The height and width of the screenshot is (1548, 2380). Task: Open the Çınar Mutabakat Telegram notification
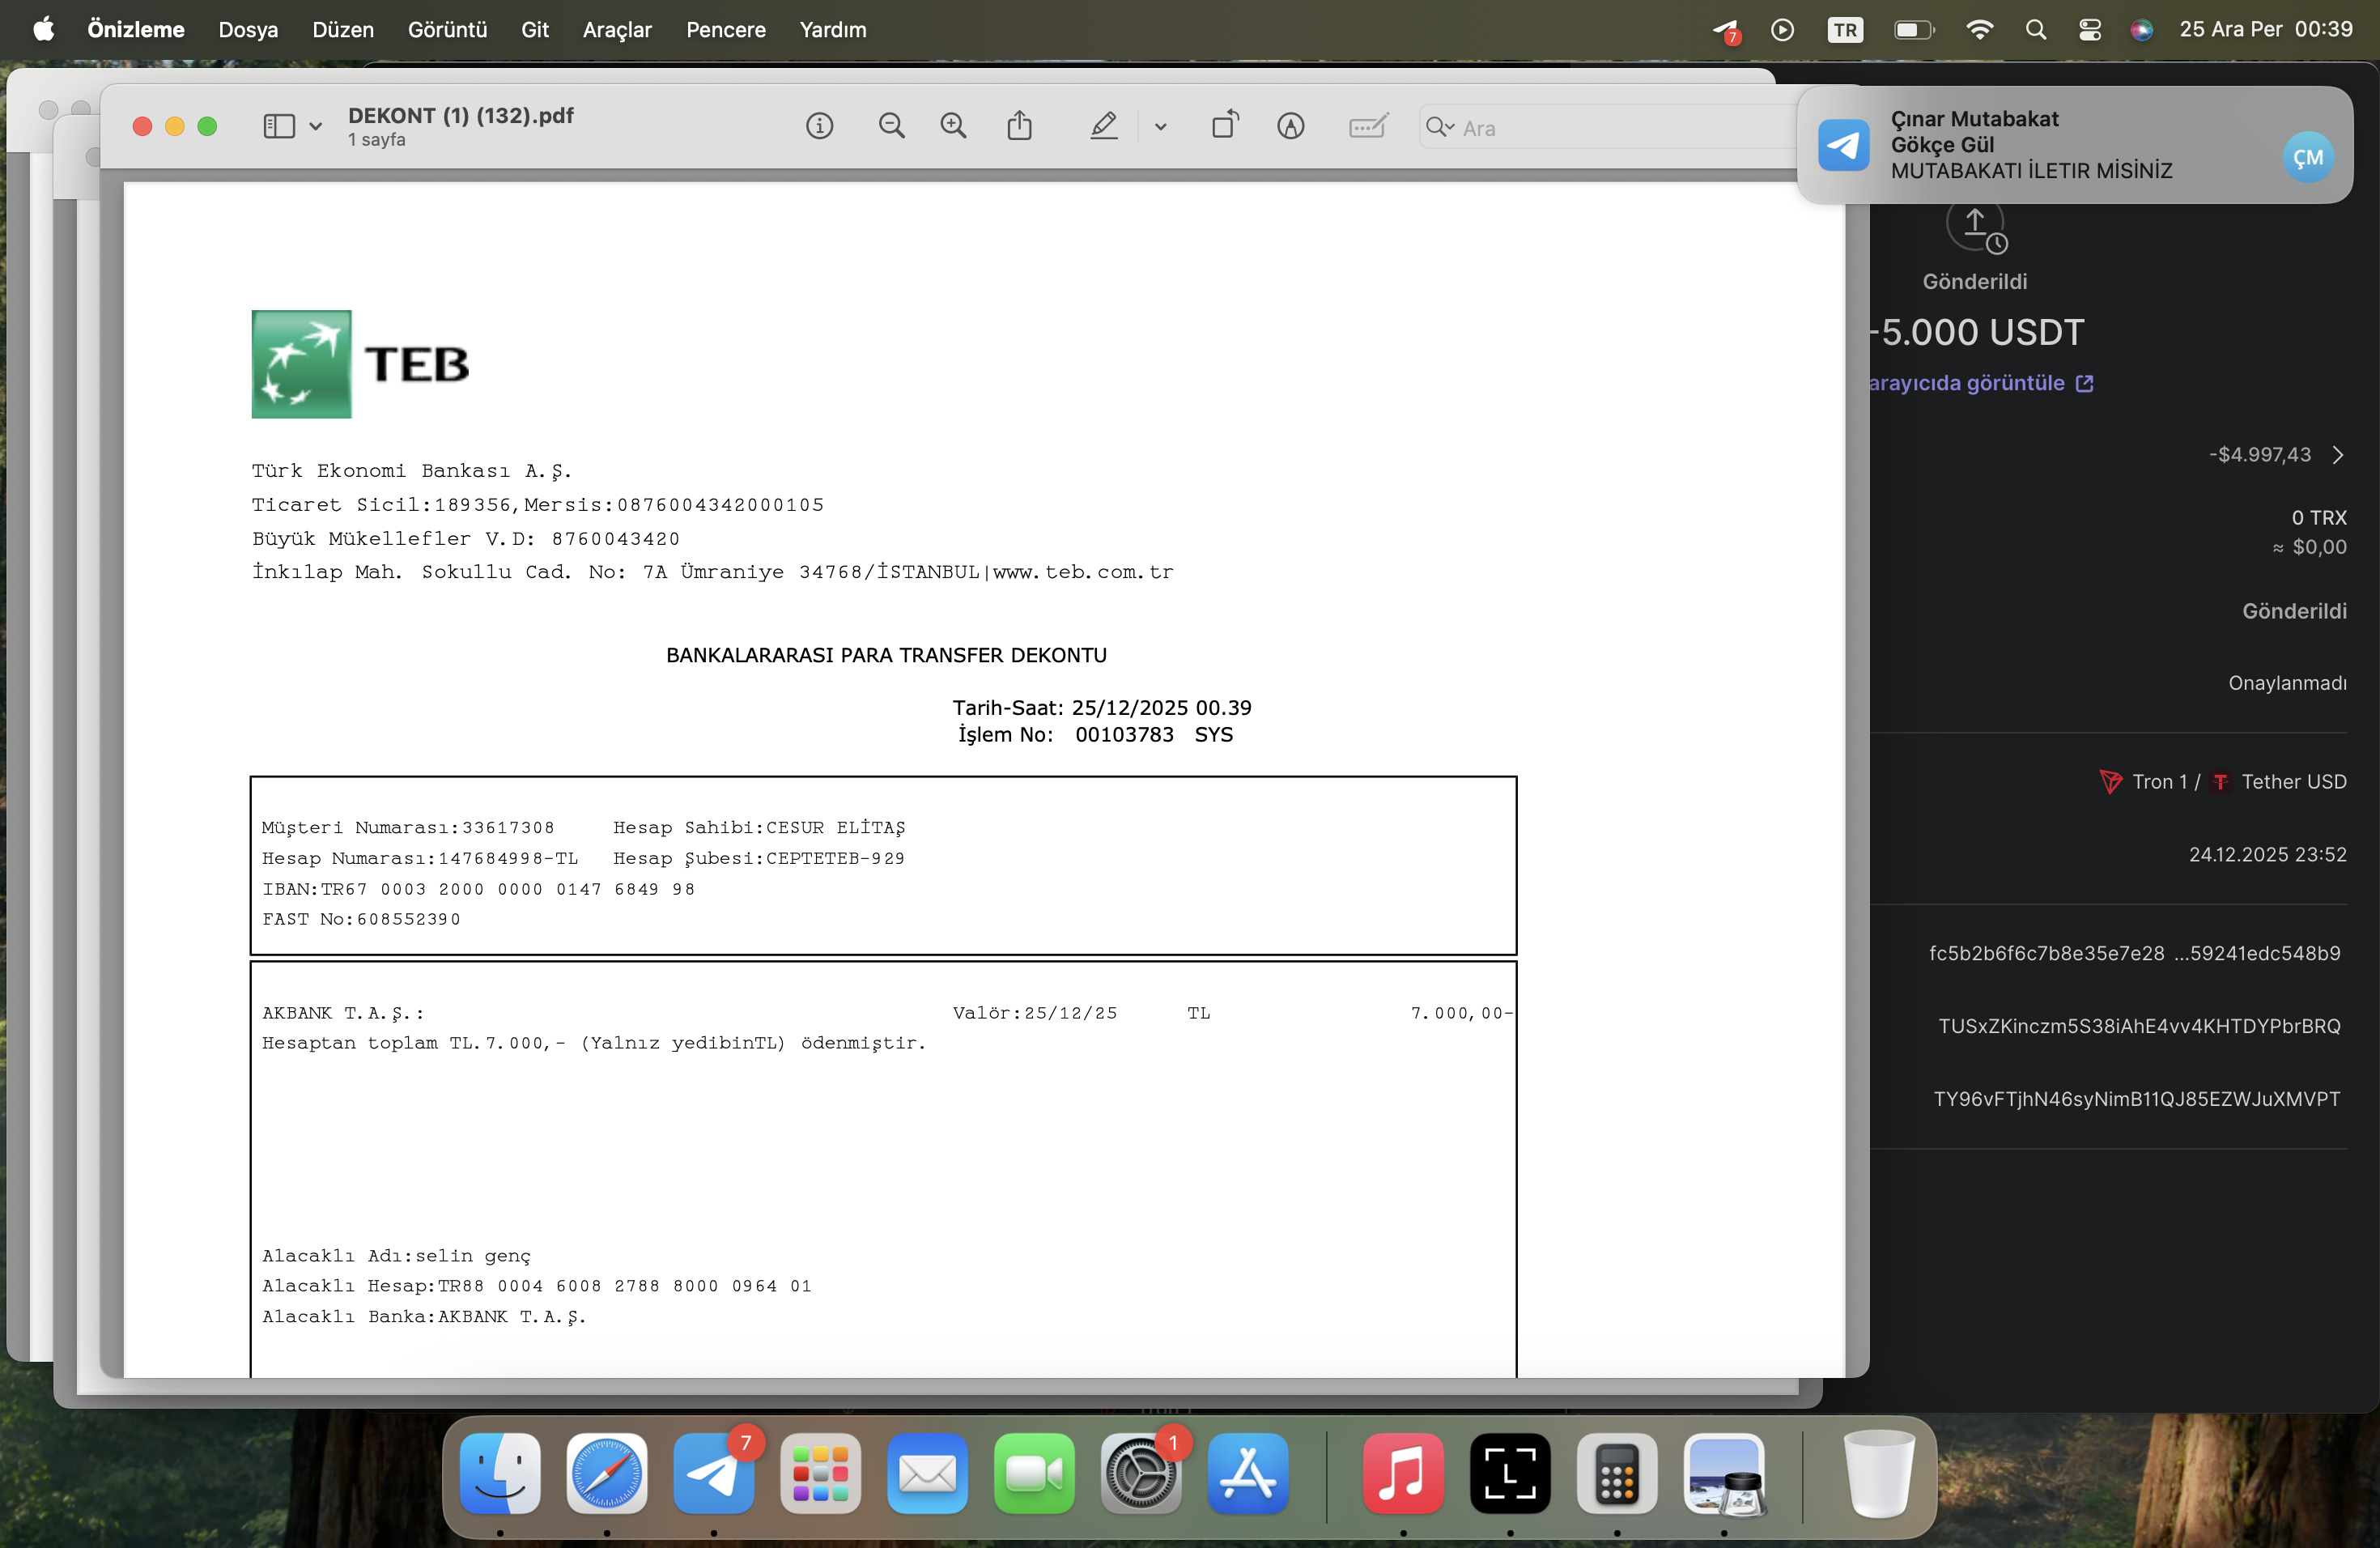point(2074,145)
